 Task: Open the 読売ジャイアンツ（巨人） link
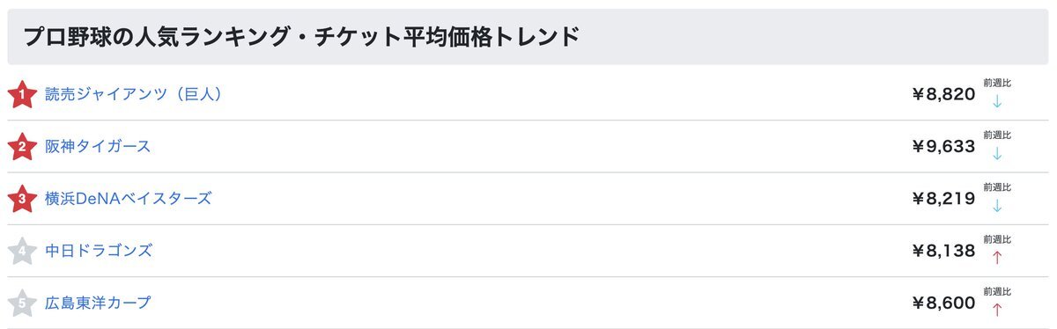coord(132,94)
